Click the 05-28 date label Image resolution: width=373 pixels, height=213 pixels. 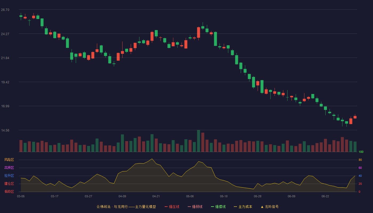(x=258, y=196)
